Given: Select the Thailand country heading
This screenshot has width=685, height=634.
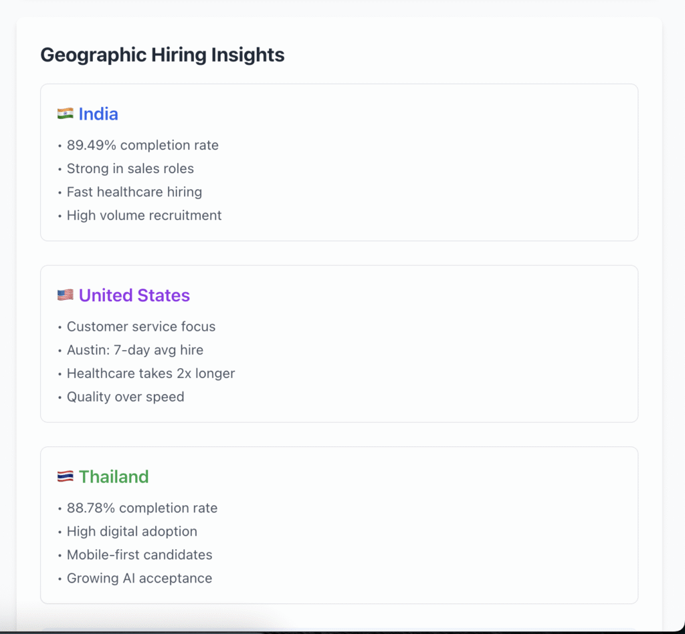Looking at the screenshot, I should click(114, 477).
